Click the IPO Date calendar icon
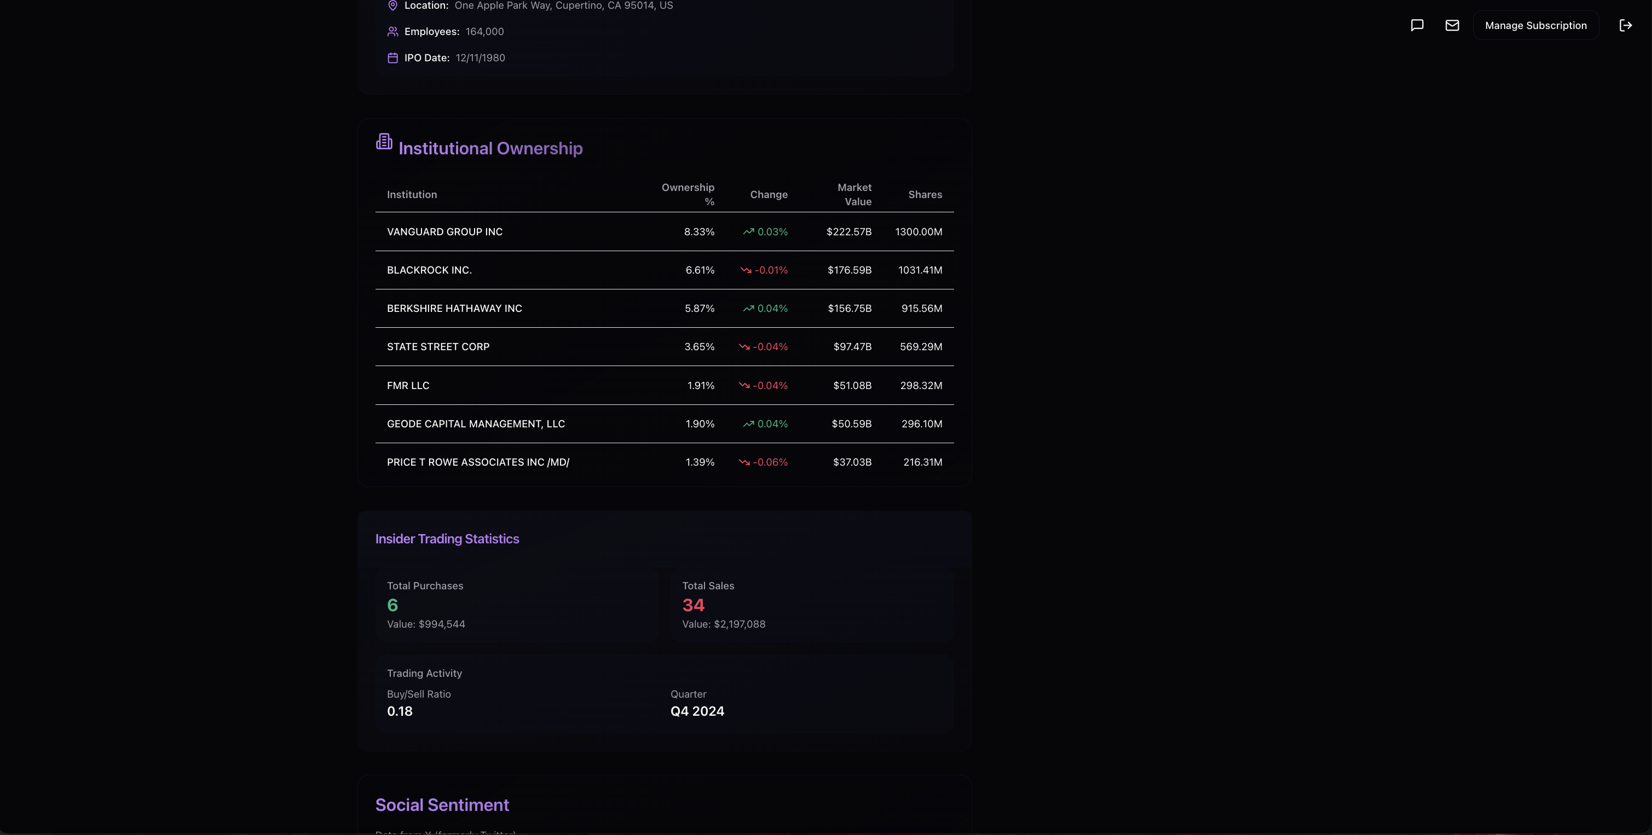 [392, 57]
